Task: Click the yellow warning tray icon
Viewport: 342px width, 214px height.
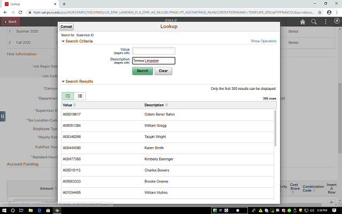Action: pyautogui.click(x=260, y=210)
